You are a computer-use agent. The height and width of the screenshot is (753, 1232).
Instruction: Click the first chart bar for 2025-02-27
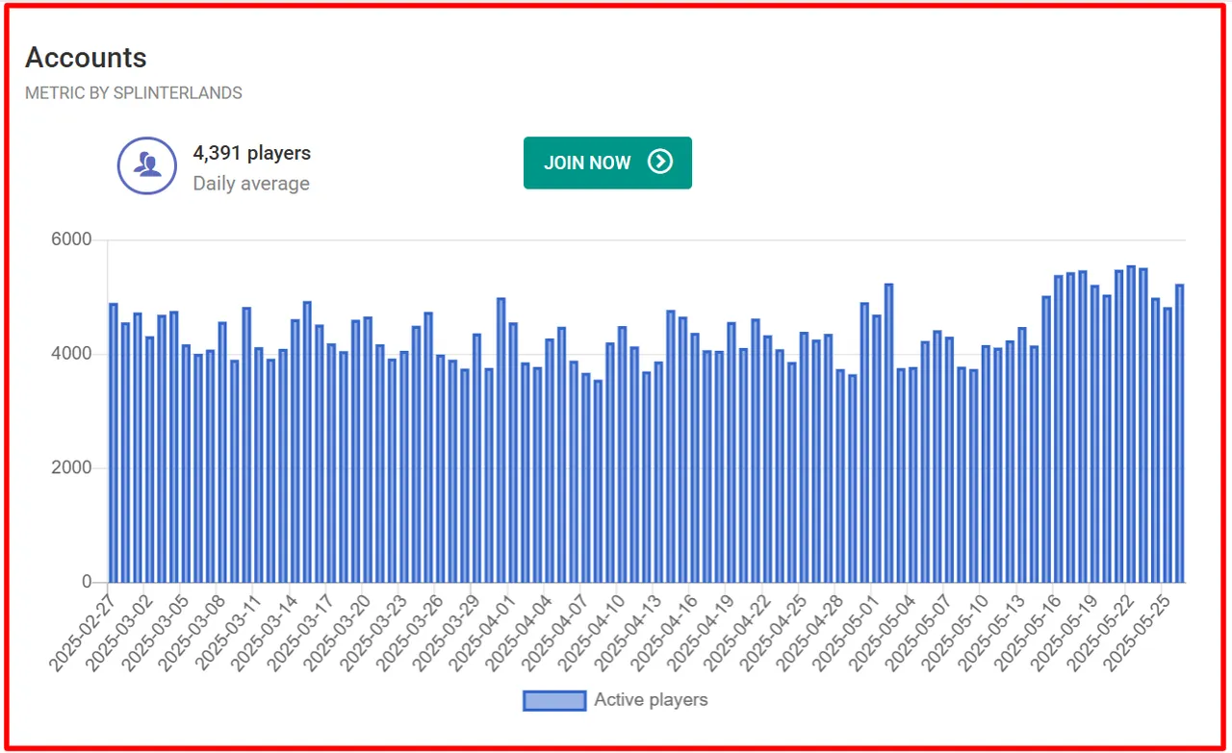click(113, 442)
